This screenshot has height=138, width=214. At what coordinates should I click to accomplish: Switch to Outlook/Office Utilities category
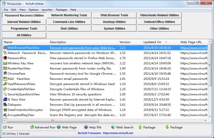tap(160, 22)
